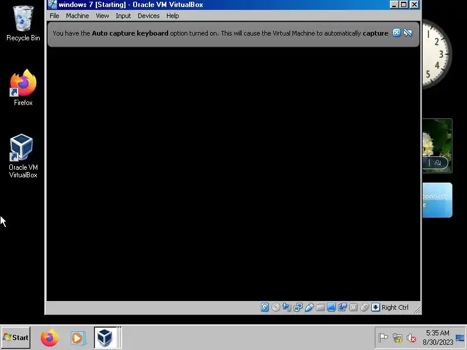Maximize the VirtualBox VM window
Image resolution: width=467 pixels, height=350 pixels.
coord(404,5)
